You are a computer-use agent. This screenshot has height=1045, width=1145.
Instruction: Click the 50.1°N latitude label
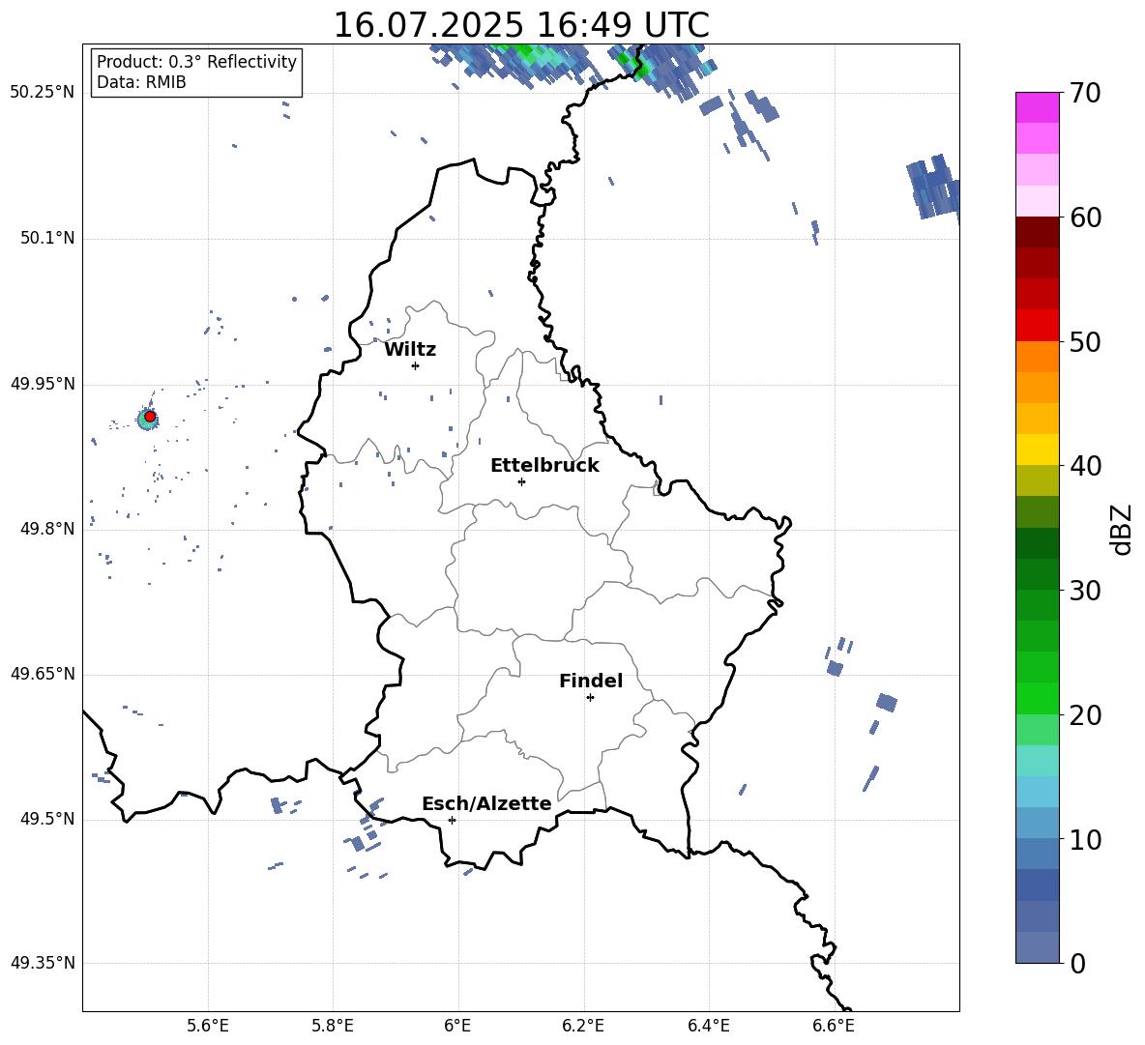coord(47,238)
